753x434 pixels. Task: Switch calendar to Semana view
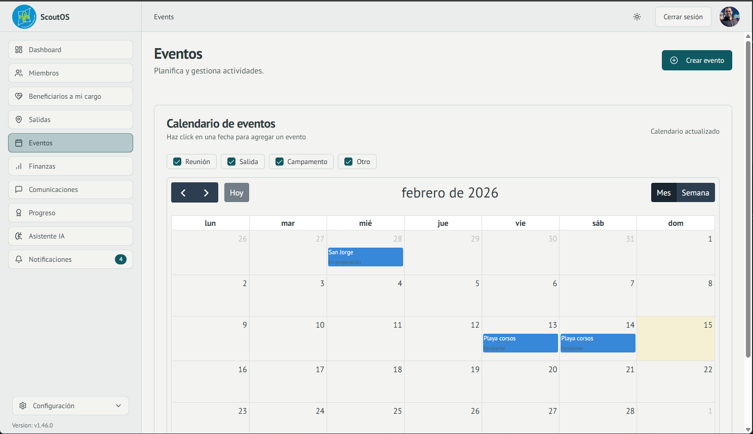pos(695,192)
